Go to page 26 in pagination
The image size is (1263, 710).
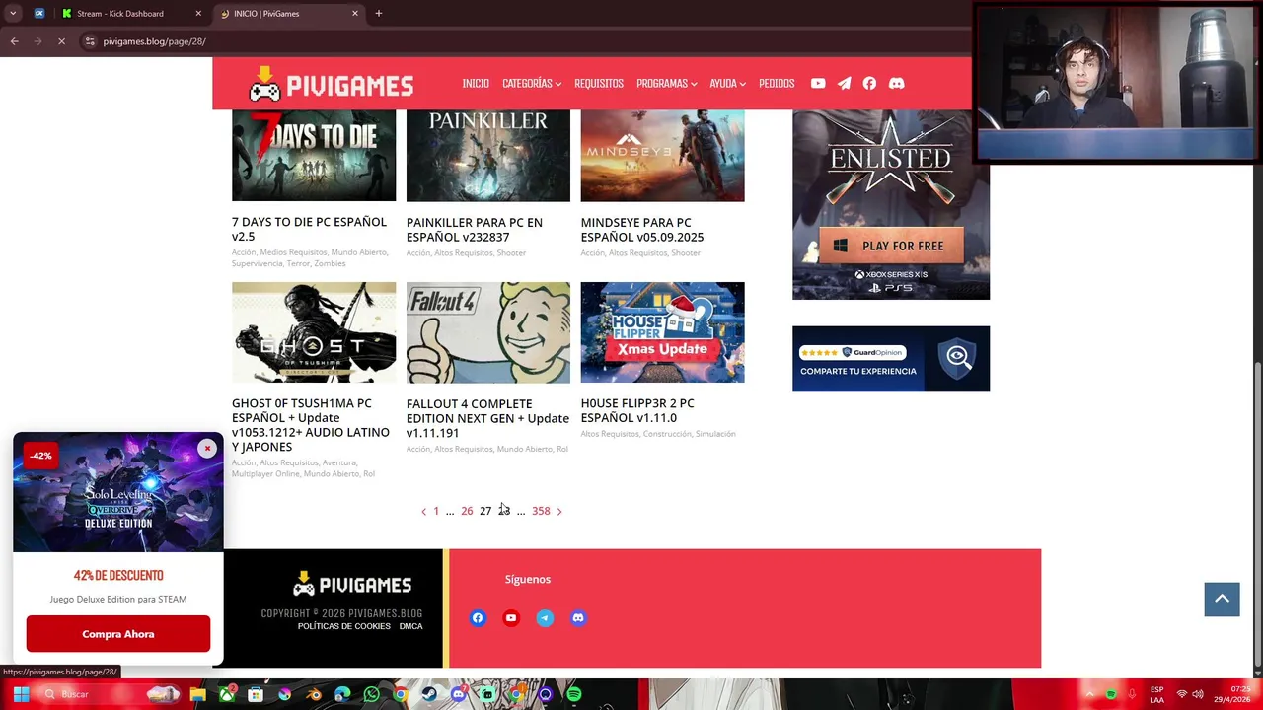coord(467,511)
